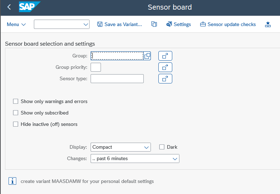The image size is (280, 194).
Task: Click multiple selection button for Group priority
Action: pos(165,67)
